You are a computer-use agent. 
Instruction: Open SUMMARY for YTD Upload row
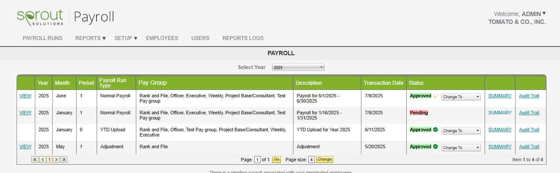(500, 130)
